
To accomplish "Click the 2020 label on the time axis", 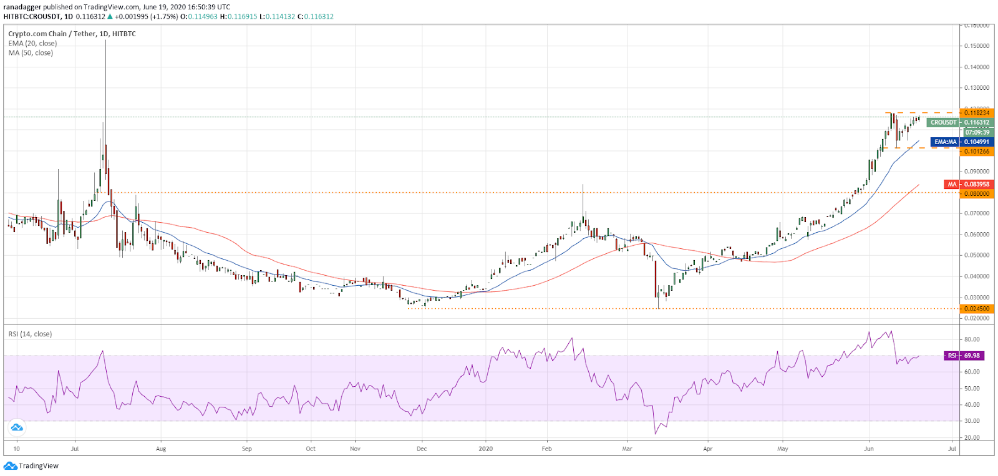I will tap(486, 449).
